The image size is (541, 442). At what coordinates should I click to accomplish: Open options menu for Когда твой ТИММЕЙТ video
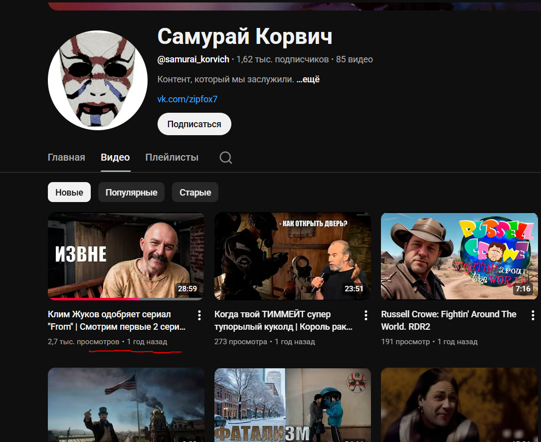365,315
